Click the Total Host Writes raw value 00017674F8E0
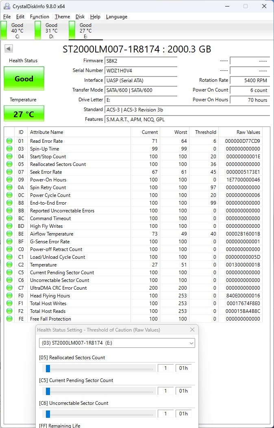Screen dimensions: 274x428 point(243,303)
